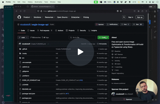160x104 pixels.
Task: Reload the page with the refresh icon
Action: click(24, 11)
